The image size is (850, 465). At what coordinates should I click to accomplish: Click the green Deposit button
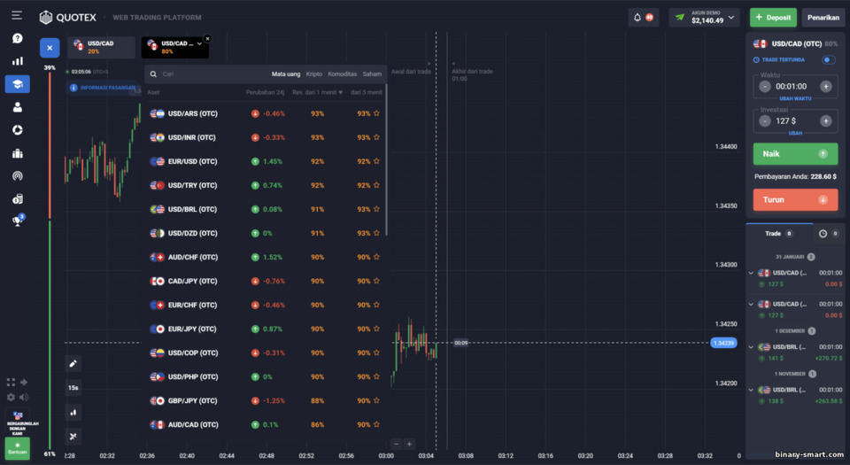[x=773, y=18]
